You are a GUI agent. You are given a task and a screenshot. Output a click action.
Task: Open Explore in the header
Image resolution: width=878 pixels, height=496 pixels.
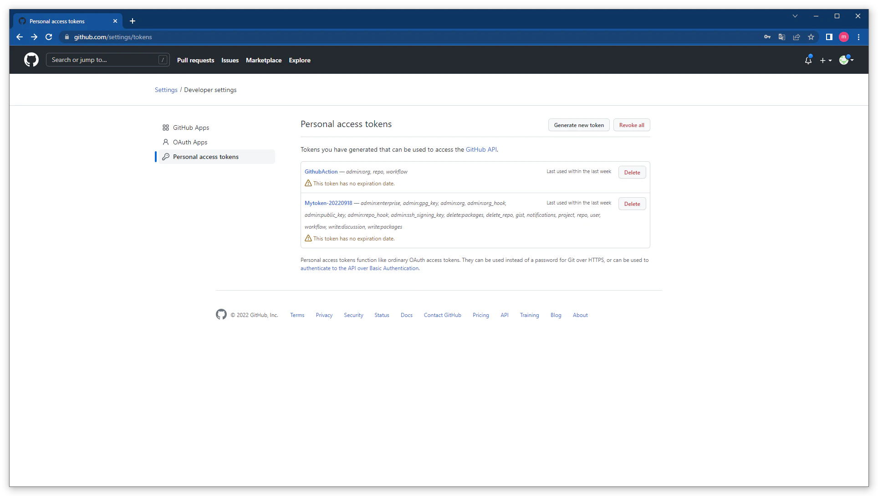pyautogui.click(x=300, y=60)
